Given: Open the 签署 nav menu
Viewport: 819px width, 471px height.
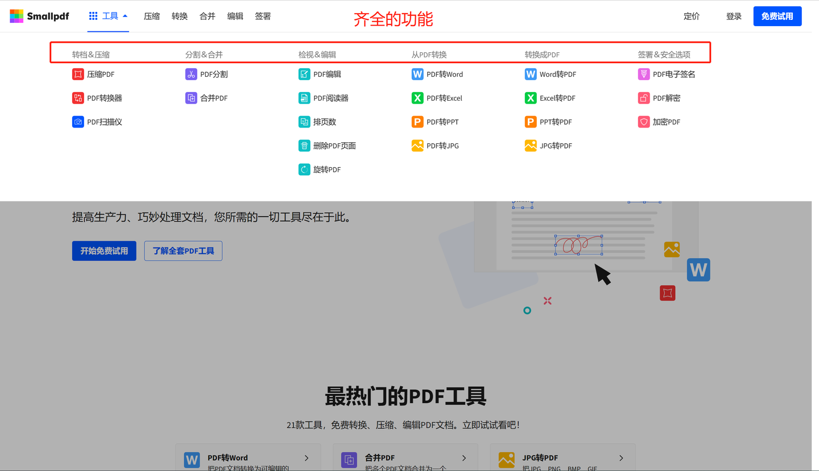Looking at the screenshot, I should [263, 16].
